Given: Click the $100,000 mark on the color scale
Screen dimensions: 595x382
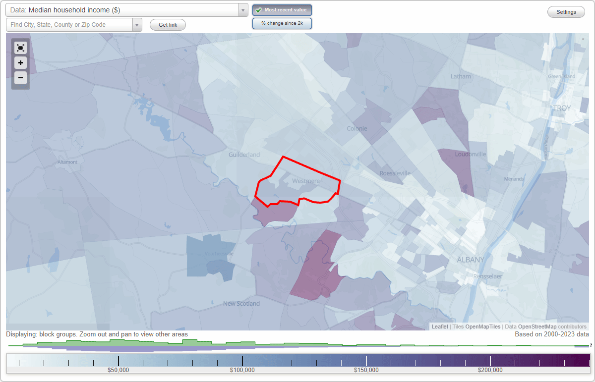Looking at the screenshot, I should pyautogui.click(x=242, y=370).
